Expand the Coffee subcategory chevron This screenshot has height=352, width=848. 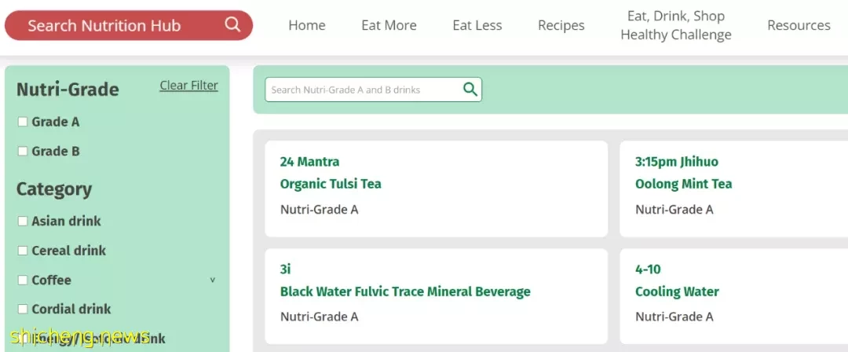pos(213,280)
